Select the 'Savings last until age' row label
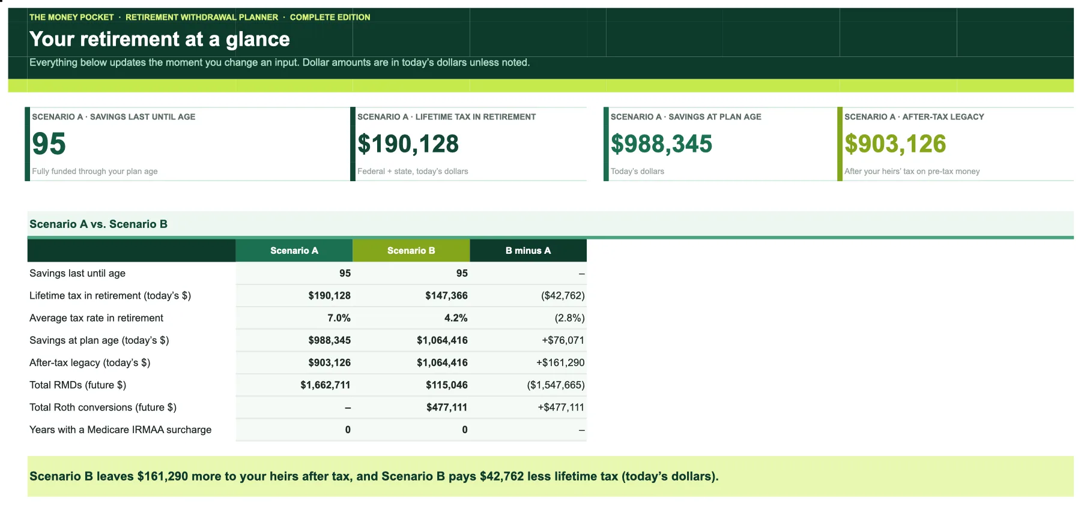 pyautogui.click(x=77, y=273)
